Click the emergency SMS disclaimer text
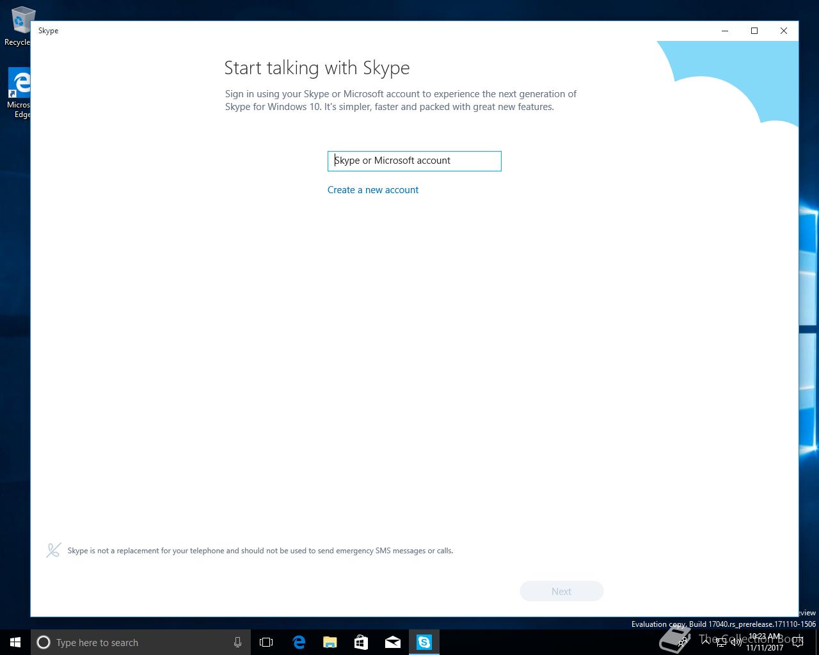 (260, 551)
